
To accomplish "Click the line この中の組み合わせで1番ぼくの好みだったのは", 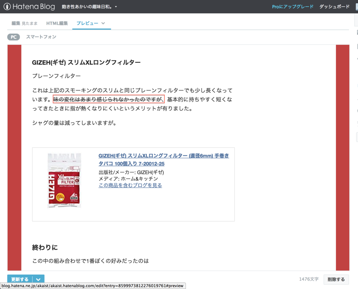I will click(x=91, y=261).
